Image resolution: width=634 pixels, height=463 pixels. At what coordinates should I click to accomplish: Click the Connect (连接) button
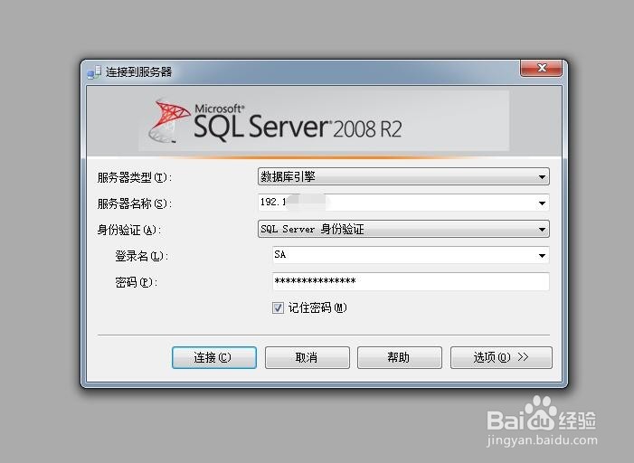[x=213, y=357]
